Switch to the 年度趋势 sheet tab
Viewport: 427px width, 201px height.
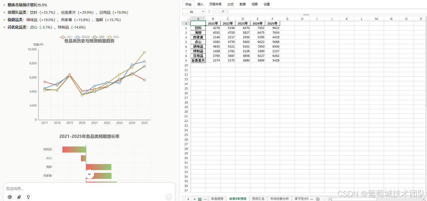click(217, 199)
